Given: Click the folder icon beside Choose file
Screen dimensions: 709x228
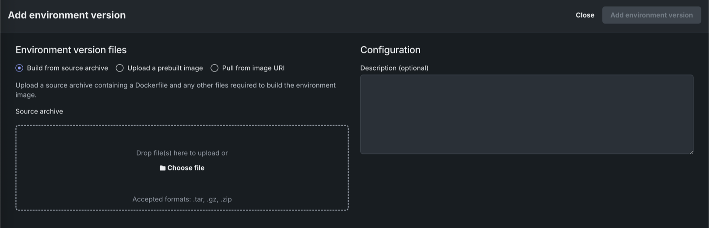Looking at the screenshot, I should point(162,168).
